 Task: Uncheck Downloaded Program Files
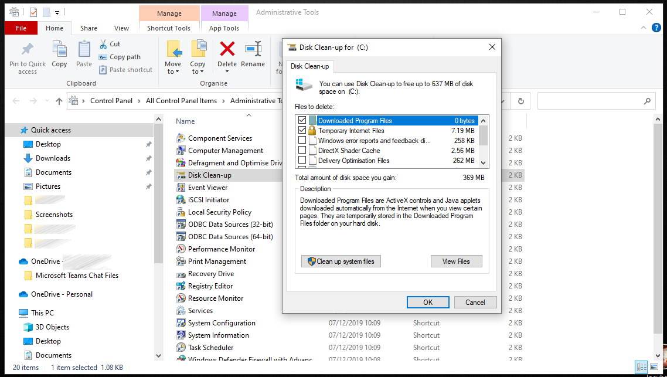[x=302, y=120]
